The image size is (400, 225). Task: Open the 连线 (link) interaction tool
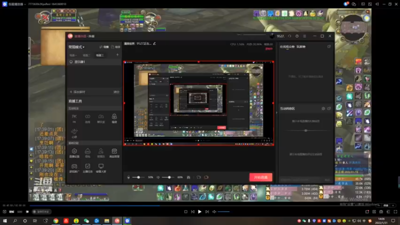tap(87, 118)
